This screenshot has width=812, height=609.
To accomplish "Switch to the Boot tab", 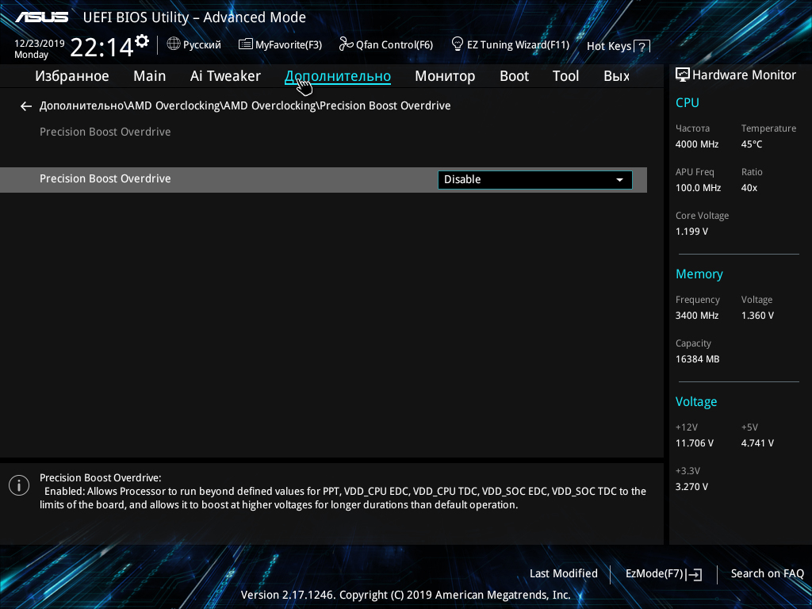I will point(514,76).
